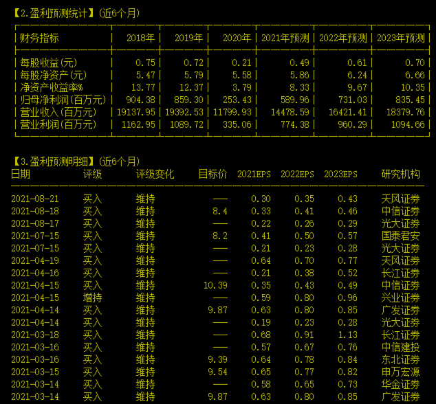
Task: Click the 835.45 forecast net profit
Action: 410,100
